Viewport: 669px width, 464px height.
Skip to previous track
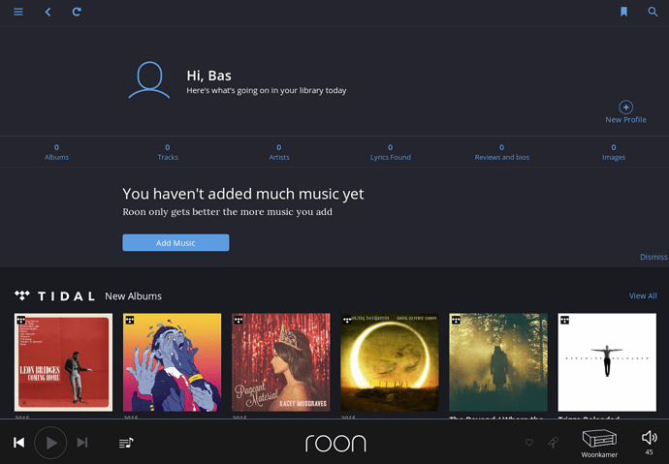tap(18, 443)
